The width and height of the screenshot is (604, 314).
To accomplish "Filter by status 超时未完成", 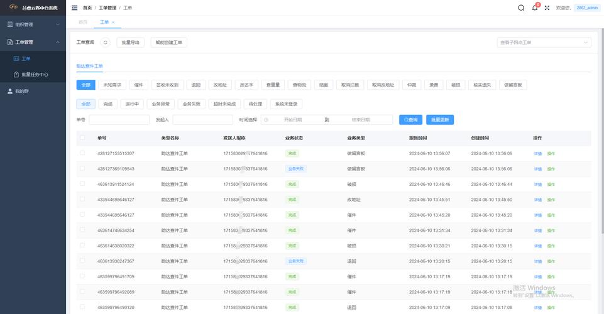I will [224, 104].
